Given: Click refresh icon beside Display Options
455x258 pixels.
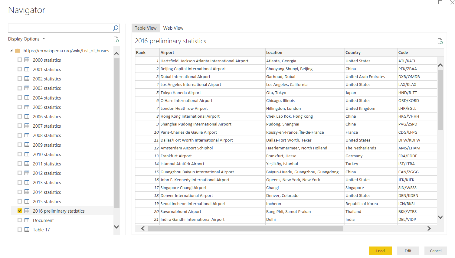Looking at the screenshot, I should [x=116, y=39].
